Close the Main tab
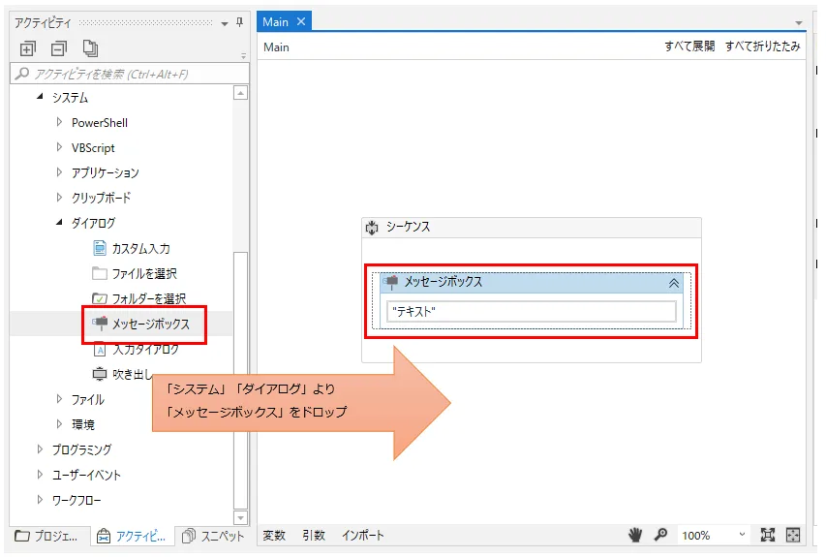This screenshot has height=557, width=826. [301, 21]
